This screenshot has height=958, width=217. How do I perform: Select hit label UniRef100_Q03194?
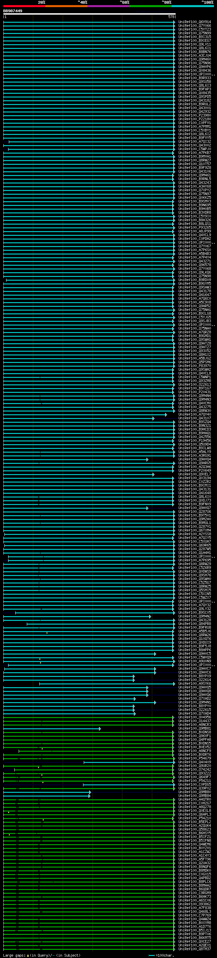[x=195, y=478]
